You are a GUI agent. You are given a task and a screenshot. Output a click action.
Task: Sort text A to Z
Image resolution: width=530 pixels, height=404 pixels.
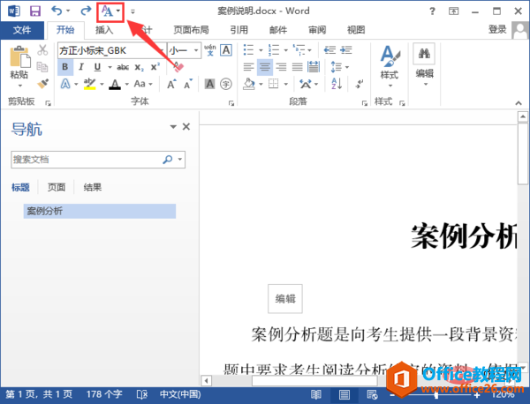pyautogui.click(x=337, y=84)
